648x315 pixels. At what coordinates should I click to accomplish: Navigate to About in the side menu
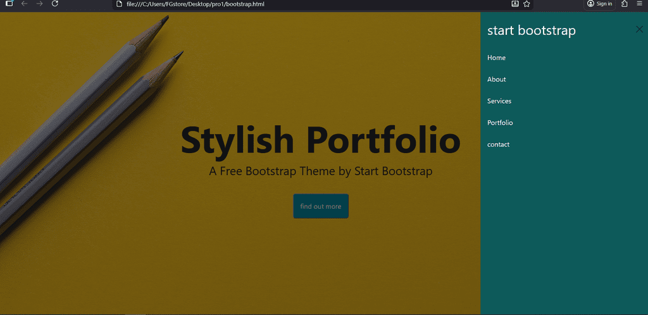[x=496, y=79]
